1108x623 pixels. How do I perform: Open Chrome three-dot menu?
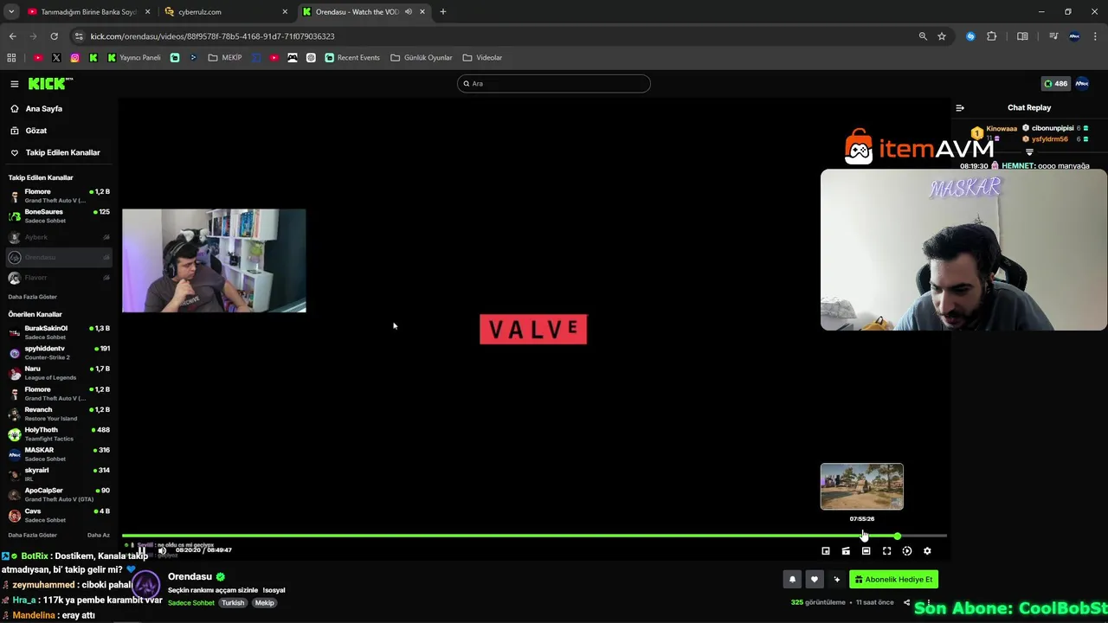1096,36
